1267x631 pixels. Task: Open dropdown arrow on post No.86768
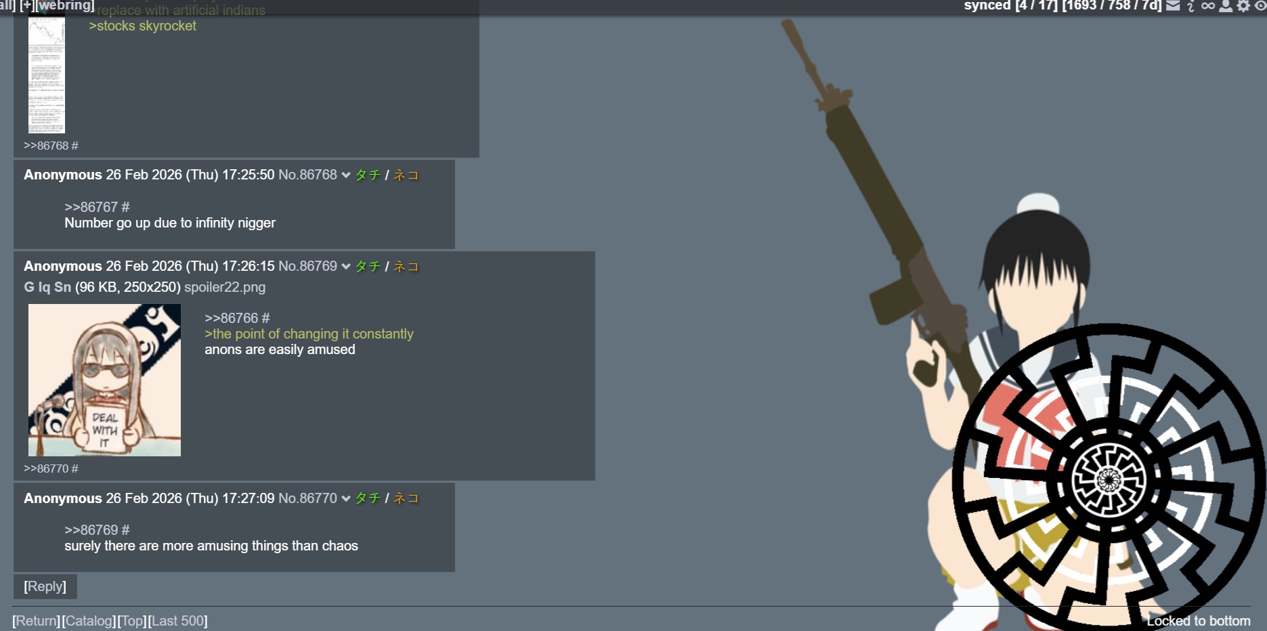click(346, 175)
